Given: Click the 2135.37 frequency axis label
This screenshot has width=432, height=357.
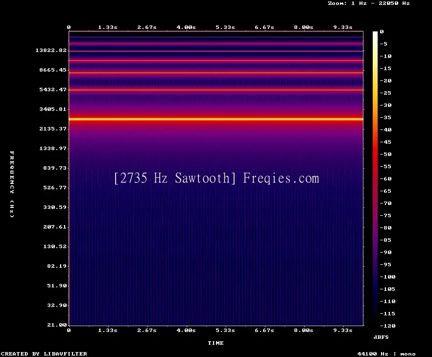Looking at the screenshot, I should click(x=53, y=128).
